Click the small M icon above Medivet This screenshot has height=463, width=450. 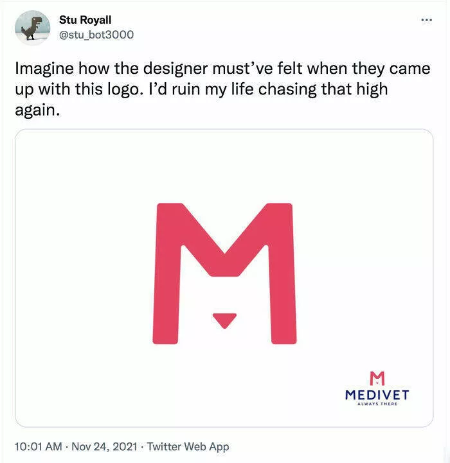click(377, 378)
